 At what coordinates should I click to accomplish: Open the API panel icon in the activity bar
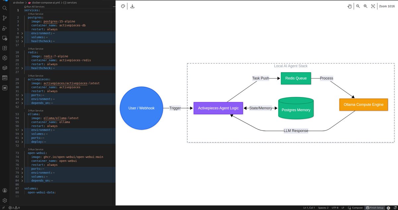pyautogui.click(x=5, y=78)
